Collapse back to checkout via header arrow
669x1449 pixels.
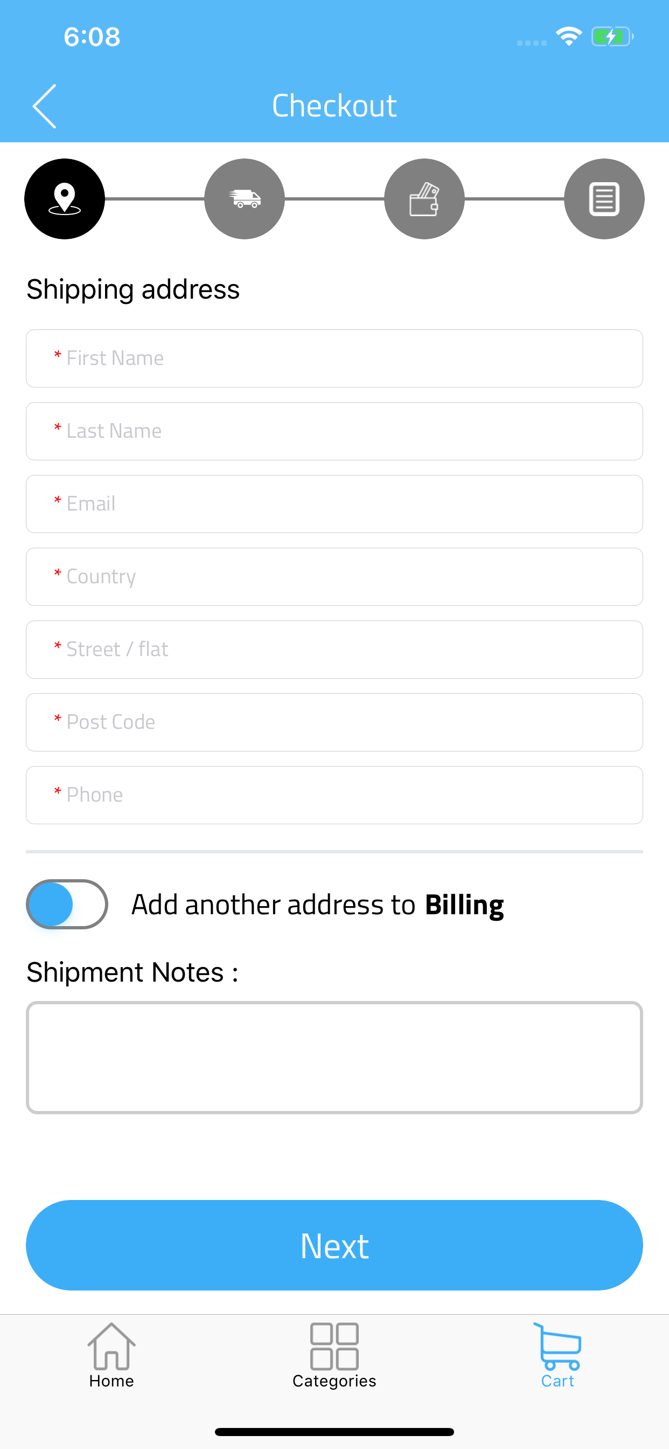[44, 105]
